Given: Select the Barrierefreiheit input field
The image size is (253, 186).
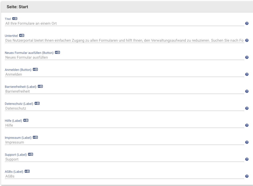Looking at the screenshot, I should click(124, 91).
